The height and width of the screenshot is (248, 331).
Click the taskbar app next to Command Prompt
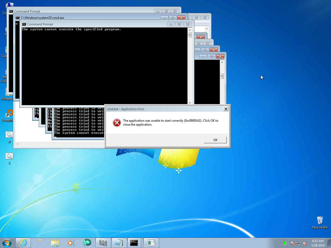(x=151, y=243)
